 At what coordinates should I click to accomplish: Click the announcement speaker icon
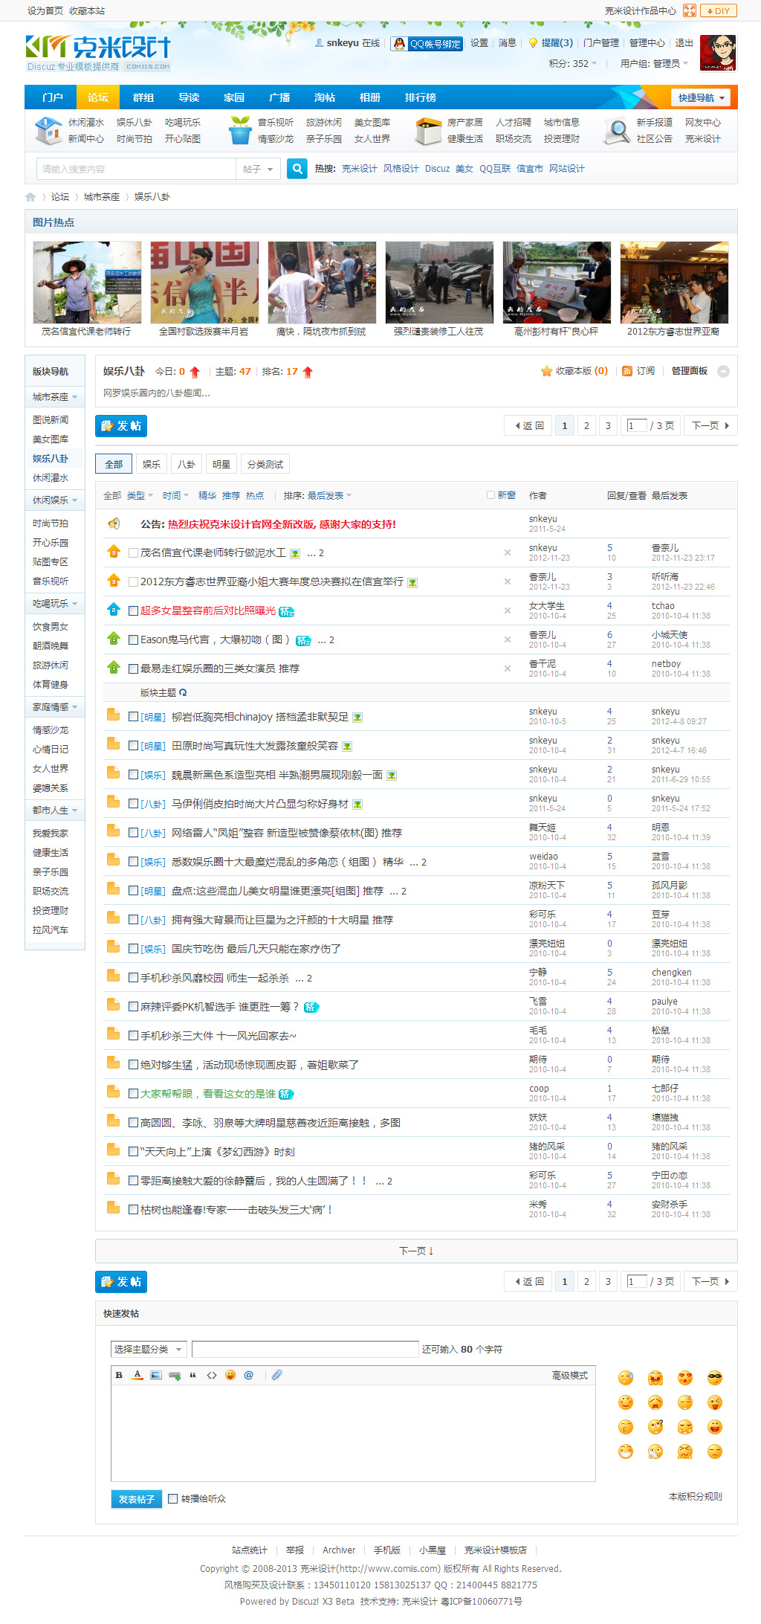coord(114,523)
